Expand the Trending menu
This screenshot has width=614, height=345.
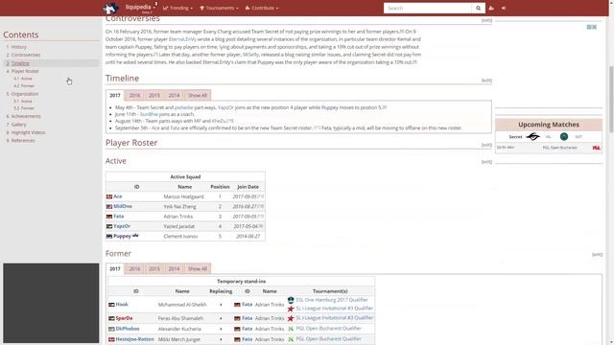point(177,8)
